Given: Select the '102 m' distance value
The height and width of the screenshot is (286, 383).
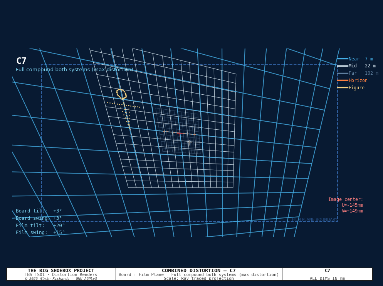Looking at the screenshot, I should pos(371,73).
